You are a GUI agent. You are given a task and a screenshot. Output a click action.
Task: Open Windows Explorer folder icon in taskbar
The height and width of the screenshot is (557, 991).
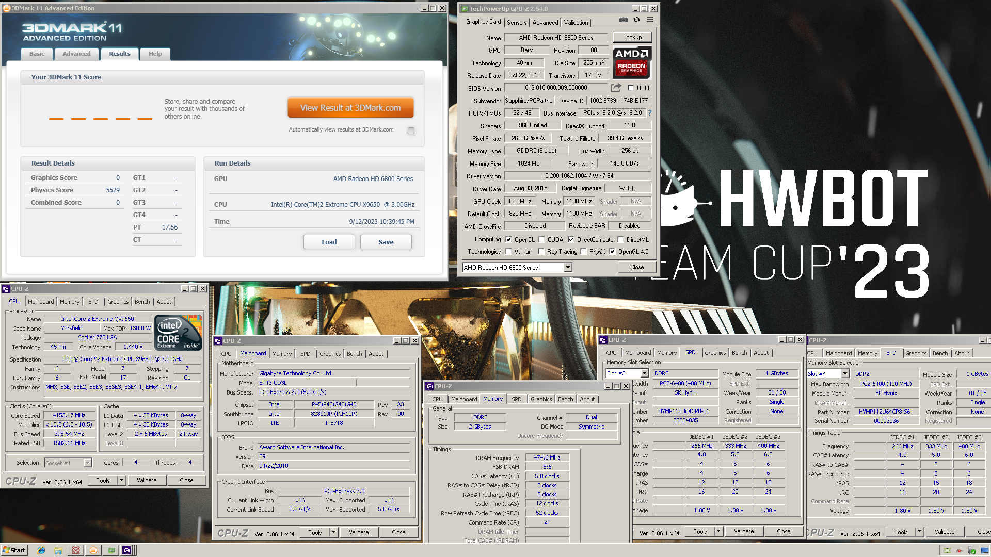click(x=58, y=550)
